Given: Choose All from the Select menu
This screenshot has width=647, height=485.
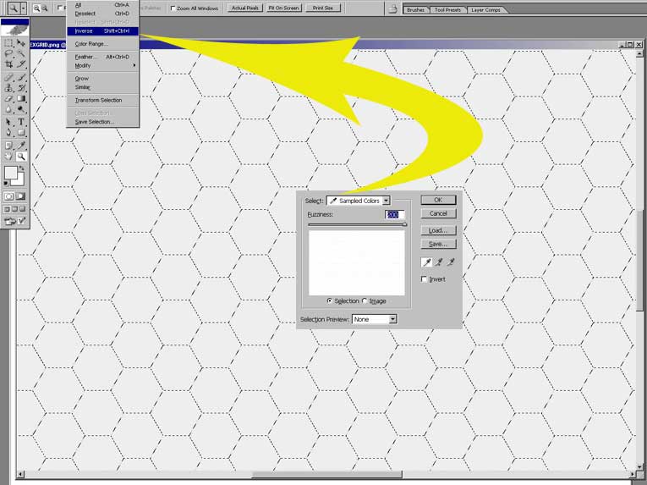Looking at the screenshot, I should [102, 5].
